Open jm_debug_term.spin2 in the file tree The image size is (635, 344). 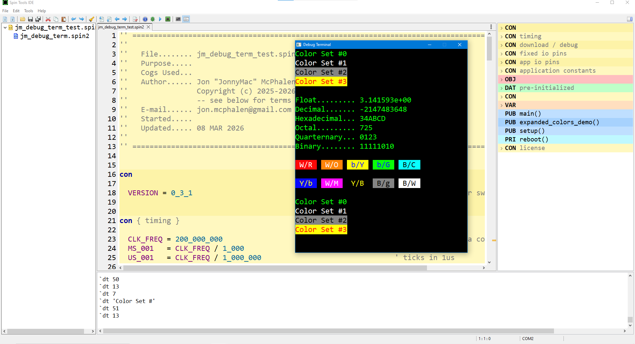[x=55, y=36]
